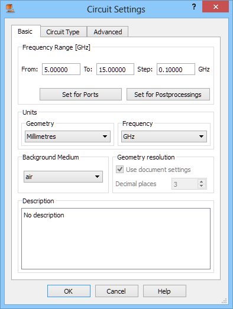Screen dimensions: 233x309
Task: Click inside the Description text area
Action: pyautogui.click(x=116, y=239)
